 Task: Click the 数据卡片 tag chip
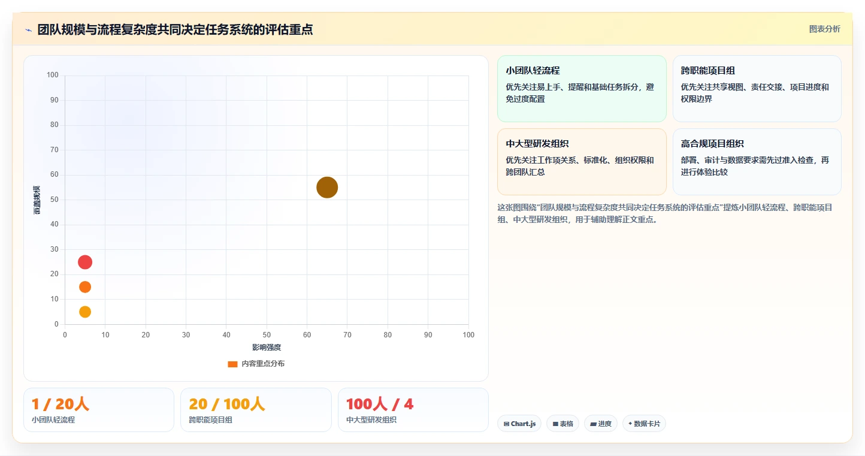pos(644,424)
